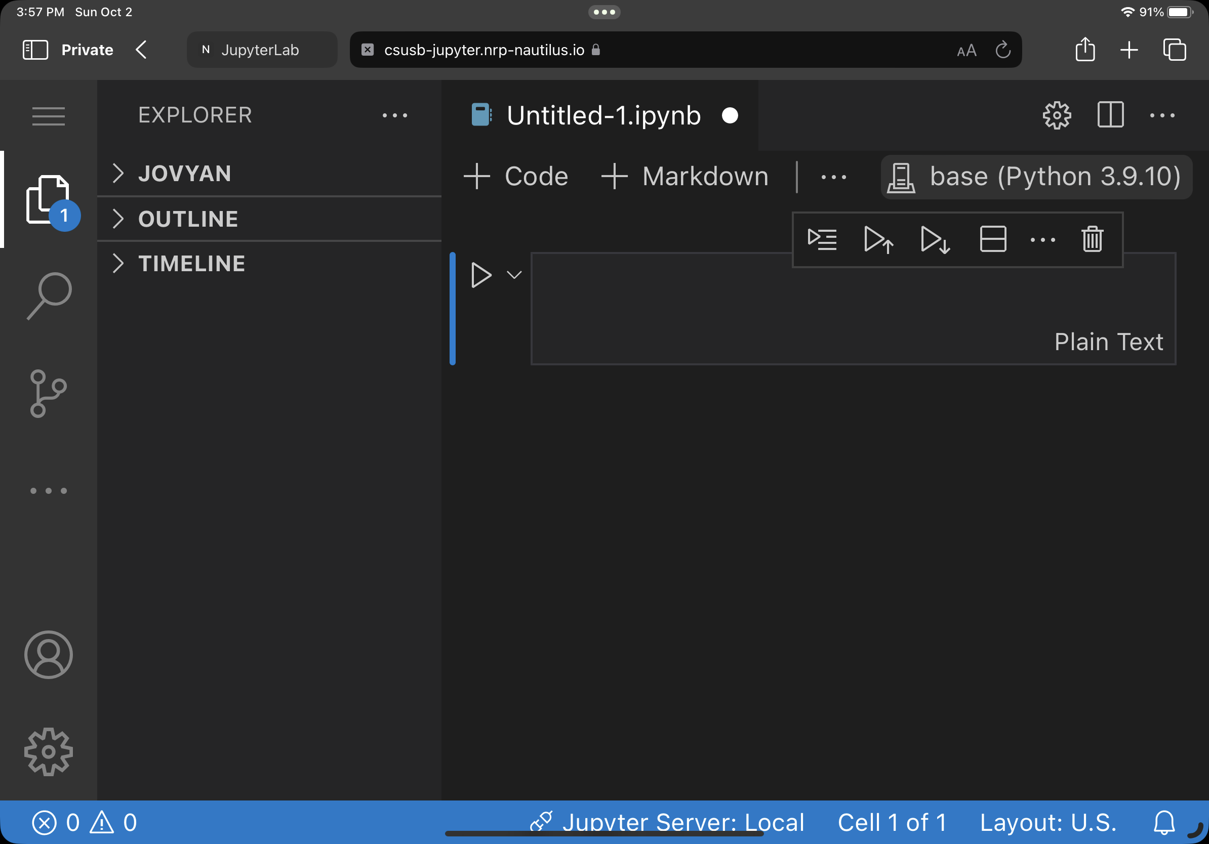1209x844 pixels.
Task: Add a new Code cell
Action: [x=516, y=176]
